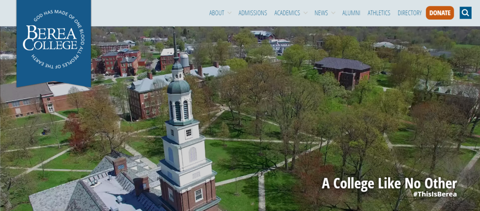Click the "A College Like No Other" headline

(389, 183)
